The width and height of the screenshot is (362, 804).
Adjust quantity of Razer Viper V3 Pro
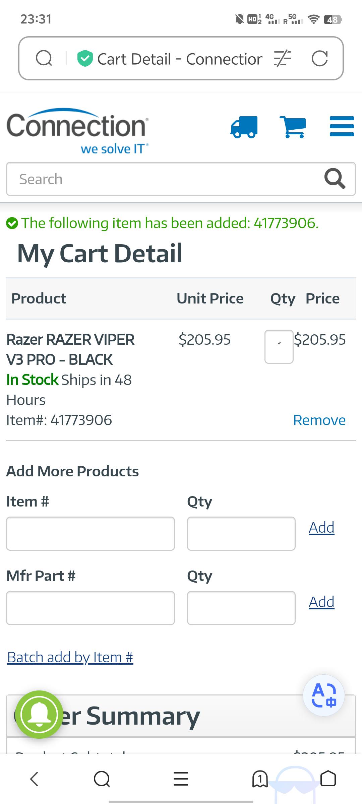[279, 346]
